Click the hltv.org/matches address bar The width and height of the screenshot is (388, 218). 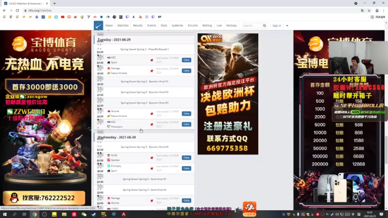tap(39, 10)
